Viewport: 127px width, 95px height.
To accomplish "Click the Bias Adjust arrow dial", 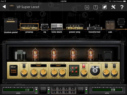I will (x=95, y=71).
